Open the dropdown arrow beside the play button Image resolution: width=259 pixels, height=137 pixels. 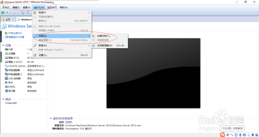7,12
